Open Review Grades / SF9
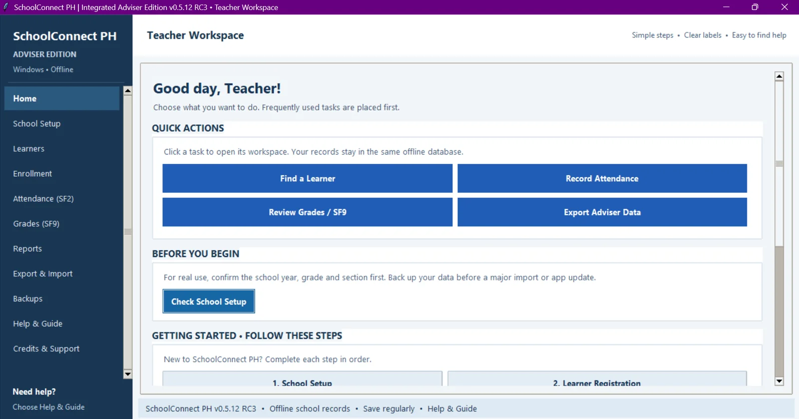This screenshot has height=419, width=799. [307, 212]
